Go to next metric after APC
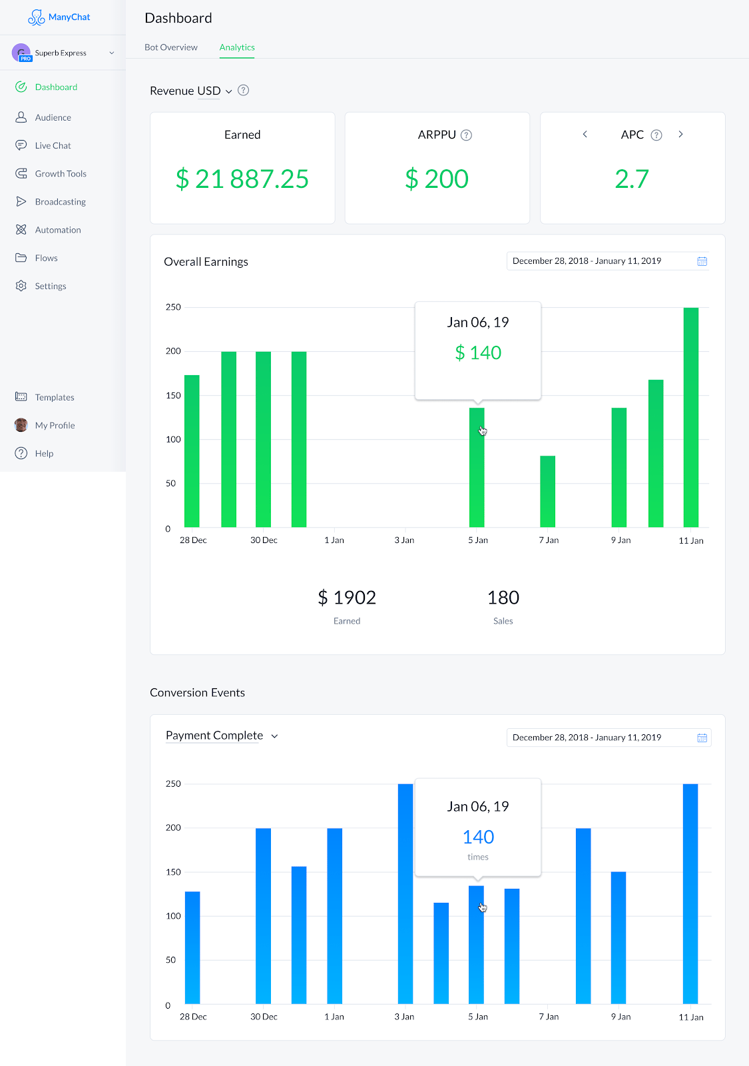749x1066 pixels. [680, 135]
